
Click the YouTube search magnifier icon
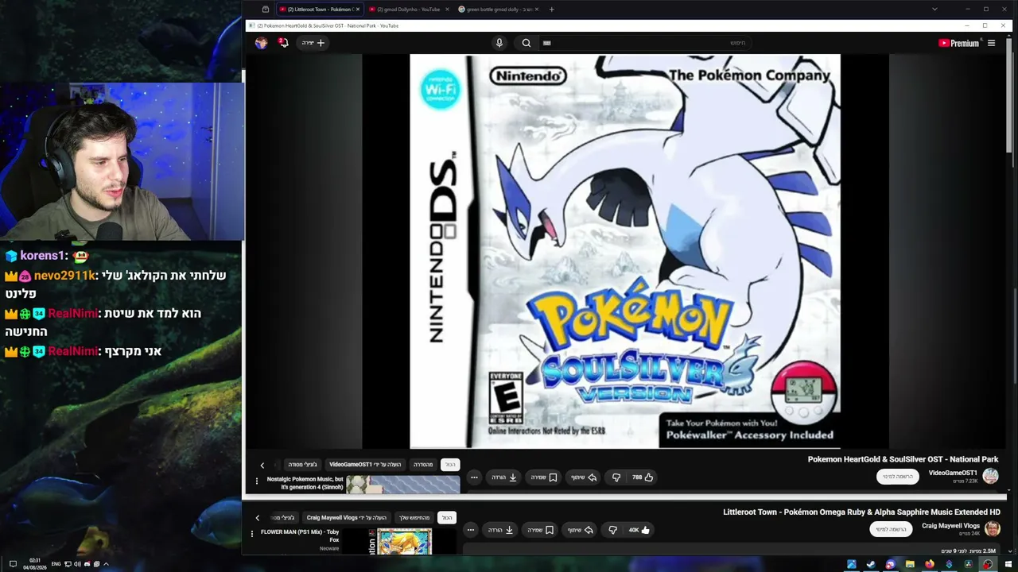click(526, 43)
